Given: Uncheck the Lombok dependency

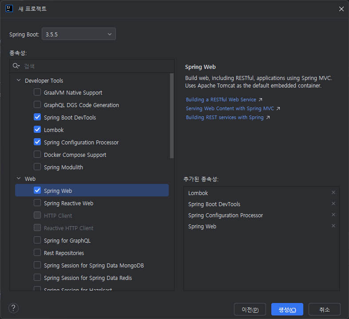Looking at the screenshot, I should tap(37, 129).
